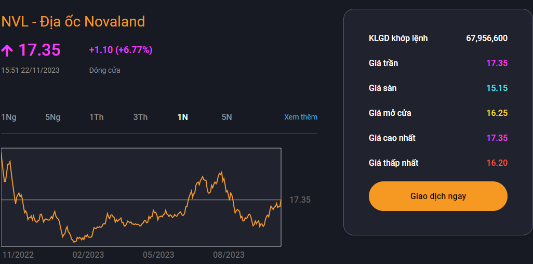533x264 pixels.
Task: Open the Xem thêm link
Action: click(300, 117)
